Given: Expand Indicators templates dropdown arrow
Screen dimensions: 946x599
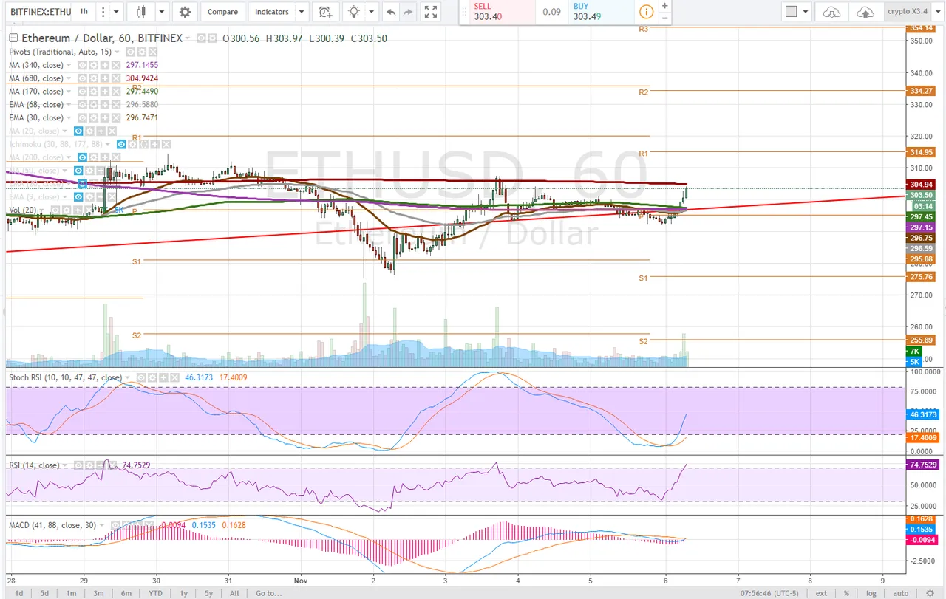Looking at the screenshot, I should [x=301, y=12].
